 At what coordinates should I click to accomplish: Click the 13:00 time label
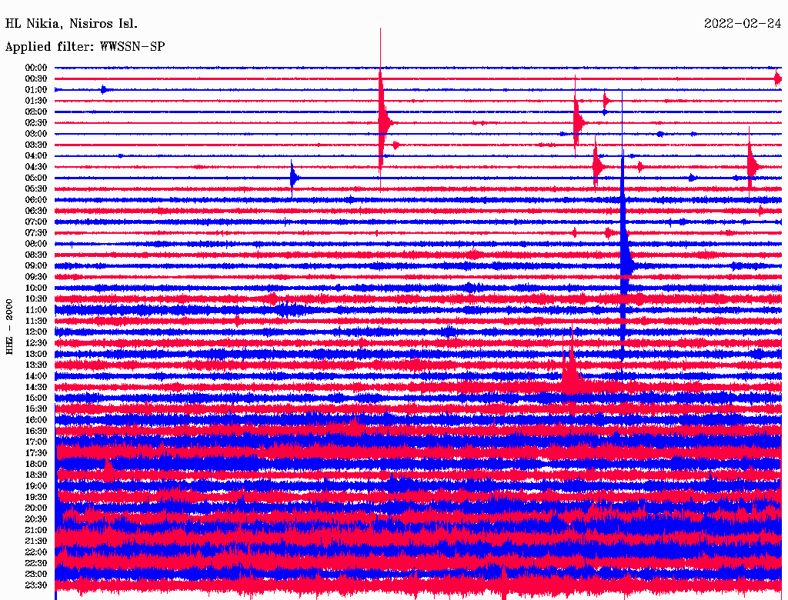[x=36, y=355]
